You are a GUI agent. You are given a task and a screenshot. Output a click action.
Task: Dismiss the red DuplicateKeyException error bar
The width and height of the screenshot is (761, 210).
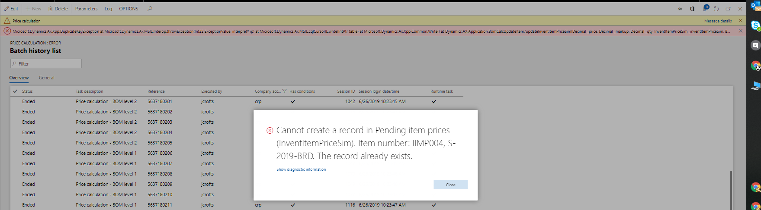(x=740, y=31)
